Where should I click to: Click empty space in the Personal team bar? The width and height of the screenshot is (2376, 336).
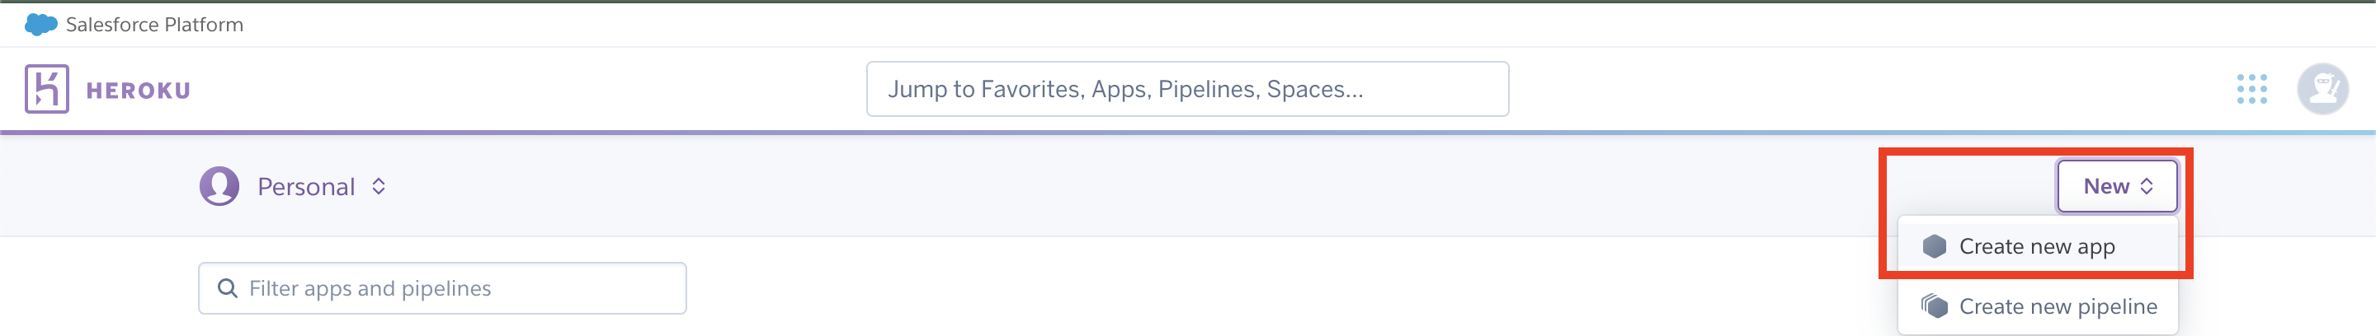pyautogui.click(x=1107, y=187)
